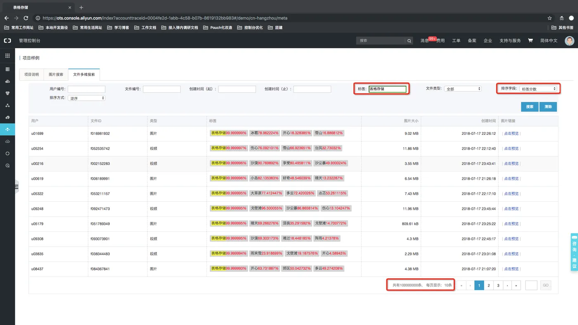Open the 排序方式 dropdown showing 逆序
Screen dimensions: 578x325
[x=87, y=98]
